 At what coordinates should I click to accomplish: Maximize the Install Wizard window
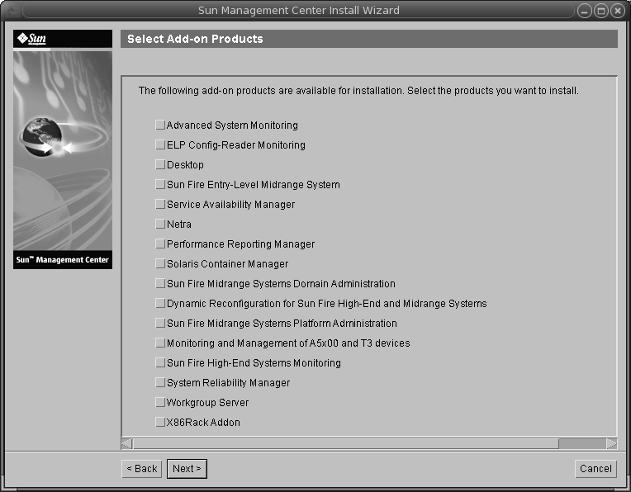tap(600, 11)
